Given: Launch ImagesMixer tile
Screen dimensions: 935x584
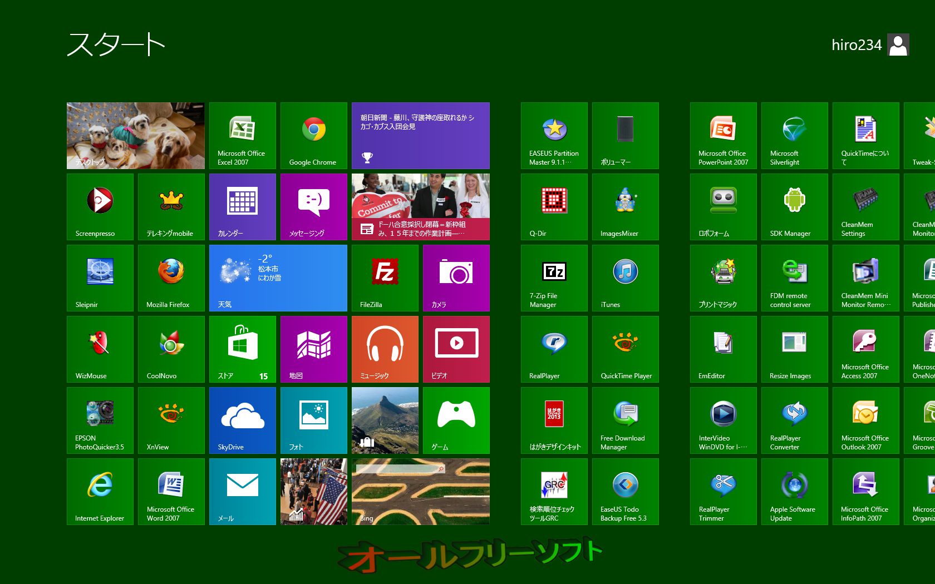Looking at the screenshot, I should click(626, 207).
